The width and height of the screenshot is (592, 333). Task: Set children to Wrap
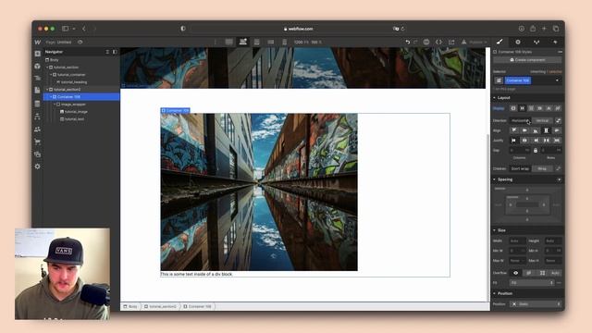tap(542, 168)
